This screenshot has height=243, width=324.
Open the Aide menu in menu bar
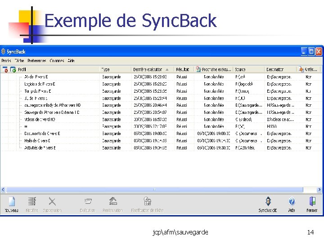click(x=71, y=61)
